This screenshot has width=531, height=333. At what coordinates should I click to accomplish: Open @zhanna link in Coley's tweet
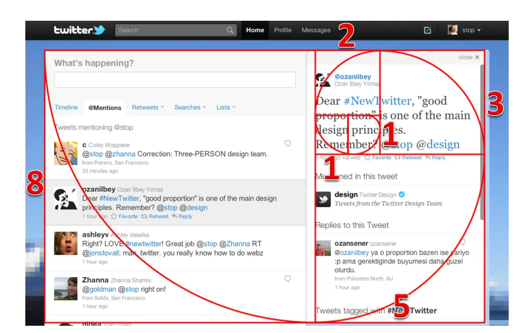coord(120,154)
